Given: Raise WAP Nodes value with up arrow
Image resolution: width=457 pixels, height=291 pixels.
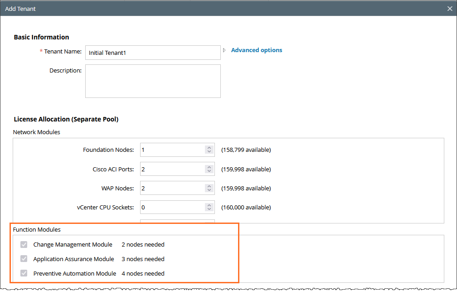Looking at the screenshot, I should [209, 186].
